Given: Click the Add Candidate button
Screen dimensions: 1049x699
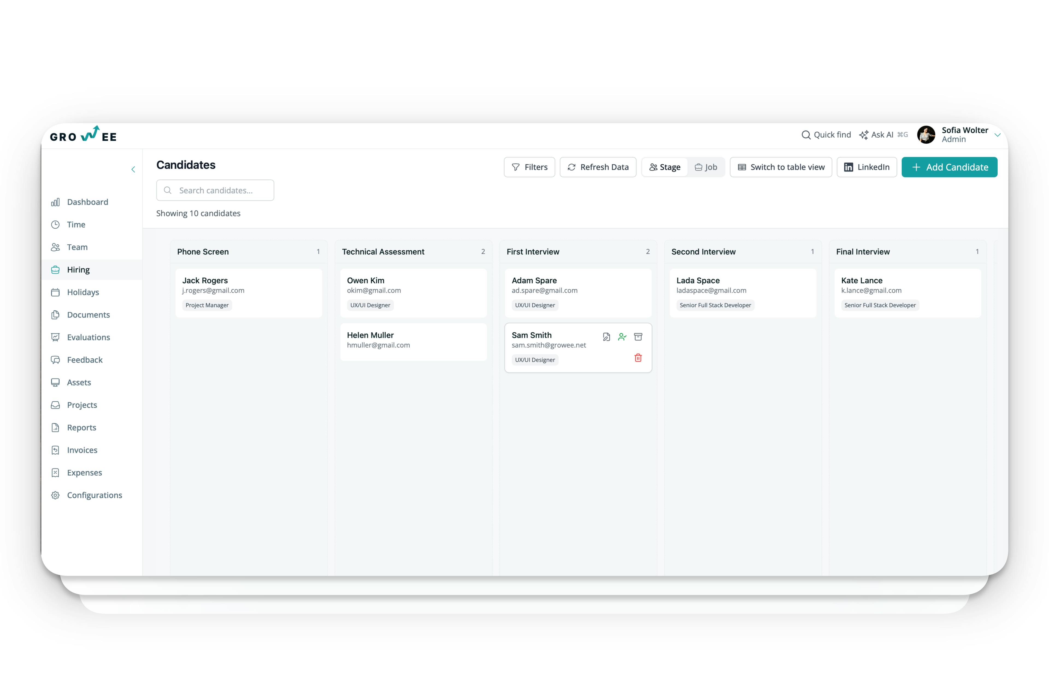Looking at the screenshot, I should pyautogui.click(x=950, y=167).
